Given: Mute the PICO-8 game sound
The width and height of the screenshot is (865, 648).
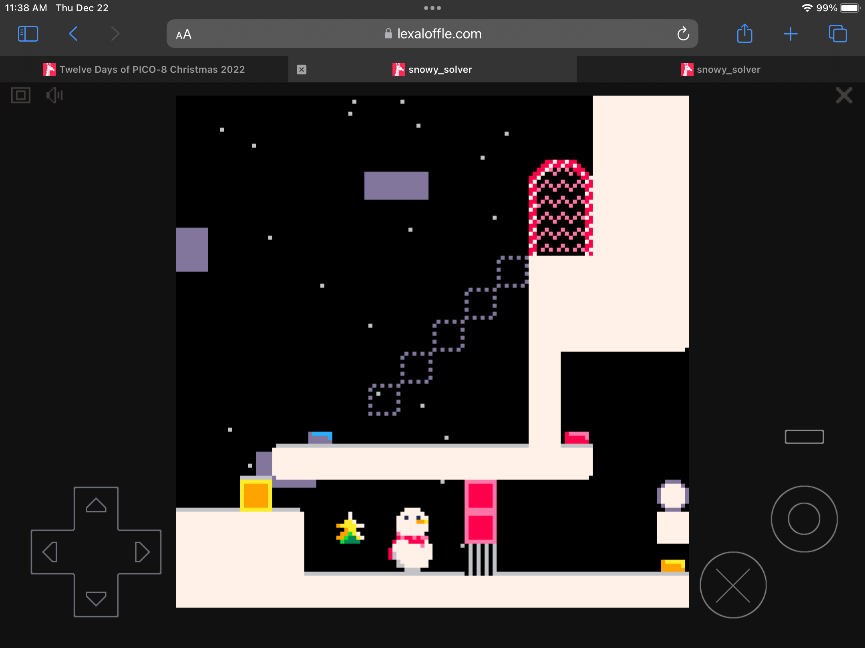Looking at the screenshot, I should (x=54, y=95).
